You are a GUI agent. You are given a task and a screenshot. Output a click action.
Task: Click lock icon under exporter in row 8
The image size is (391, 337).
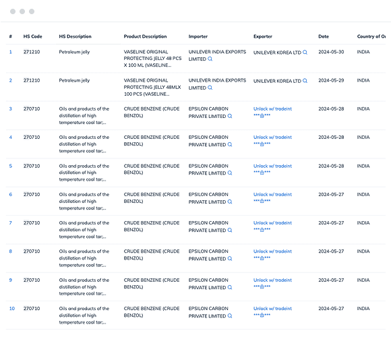[262, 258]
